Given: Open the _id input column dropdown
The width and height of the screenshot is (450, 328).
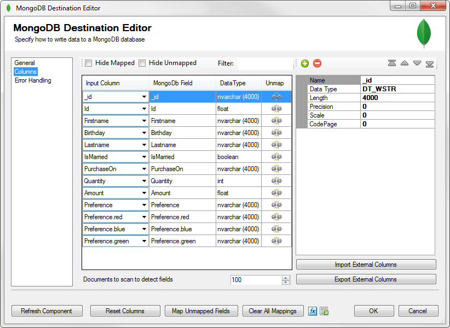Looking at the screenshot, I should pyautogui.click(x=144, y=97).
